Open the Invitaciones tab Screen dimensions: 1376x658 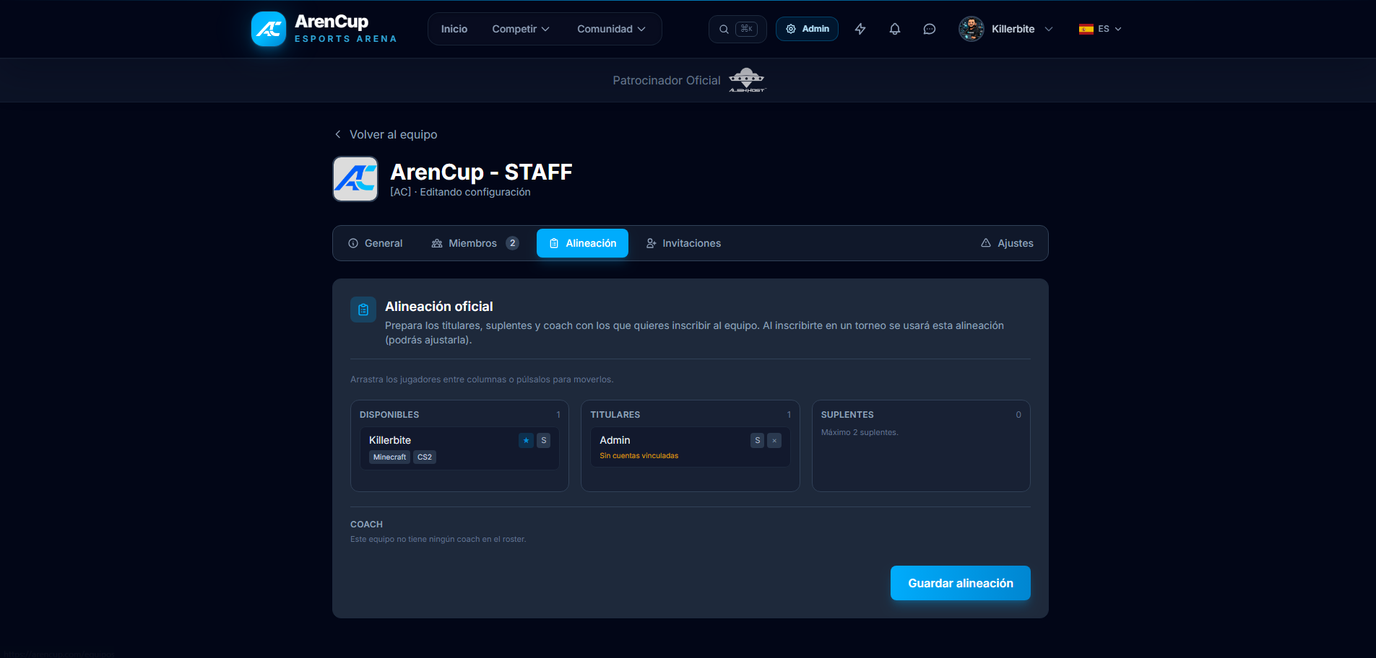[x=683, y=243]
